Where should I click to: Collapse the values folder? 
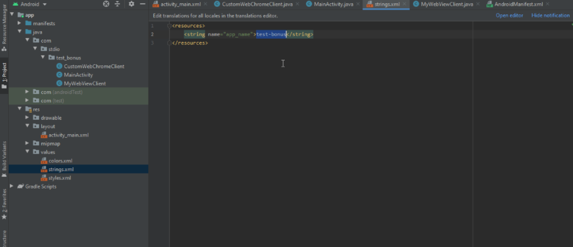tap(27, 152)
